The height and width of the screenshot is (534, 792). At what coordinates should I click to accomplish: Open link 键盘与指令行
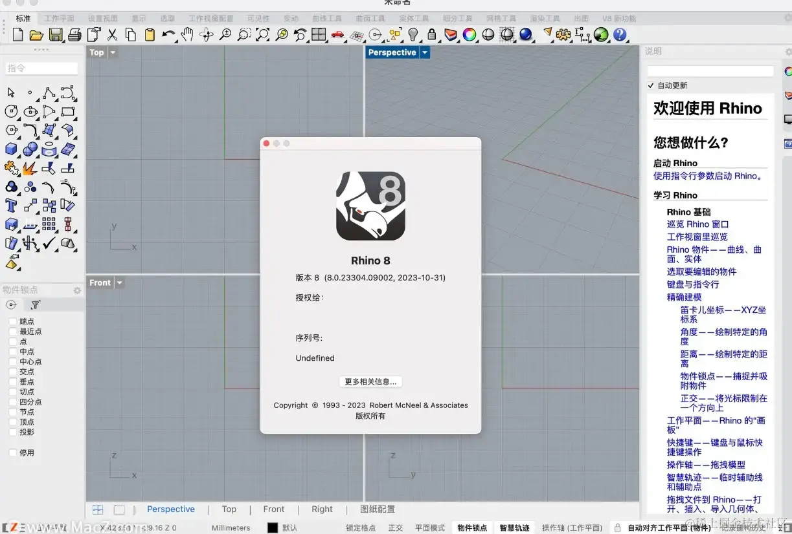[x=693, y=284]
